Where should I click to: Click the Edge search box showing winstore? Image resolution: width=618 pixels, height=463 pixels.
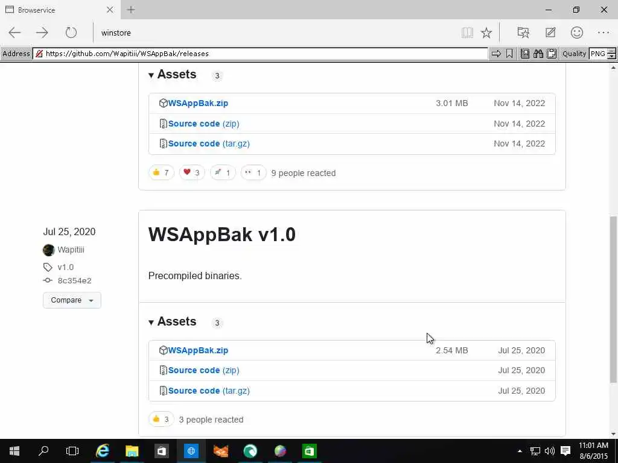pos(276,33)
